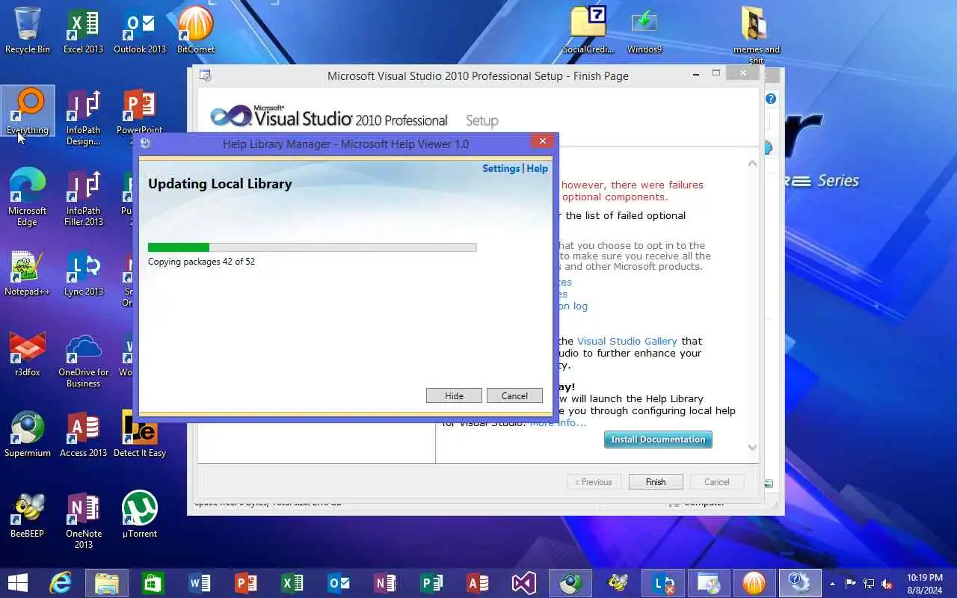This screenshot has width=957, height=598.
Task: Open the Detect It Easy shortcut
Action: pos(140,434)
